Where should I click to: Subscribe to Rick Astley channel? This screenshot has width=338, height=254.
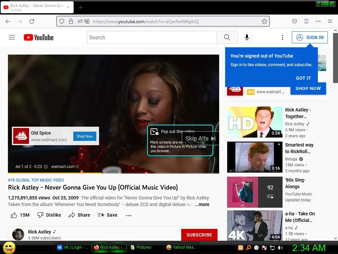(x=199, y=235)
